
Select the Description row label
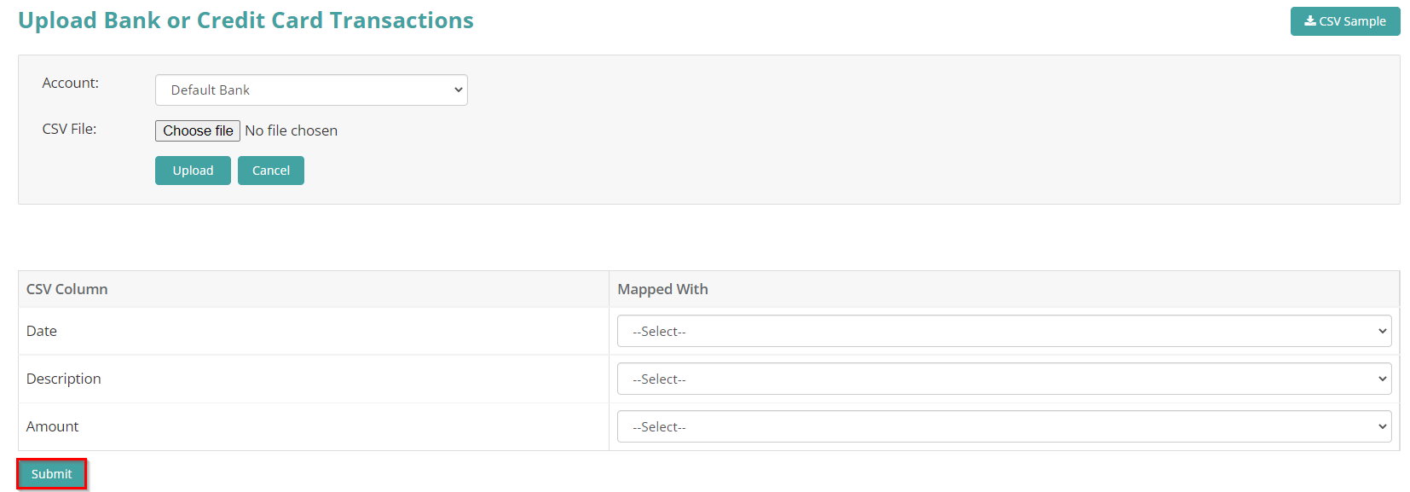coord(63,379)
